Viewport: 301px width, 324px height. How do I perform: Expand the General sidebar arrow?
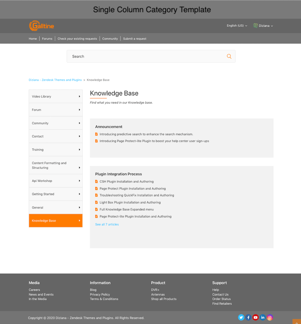[x=79, y=207]
